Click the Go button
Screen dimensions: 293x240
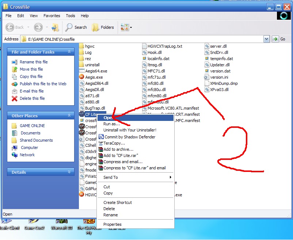(279, 39)
